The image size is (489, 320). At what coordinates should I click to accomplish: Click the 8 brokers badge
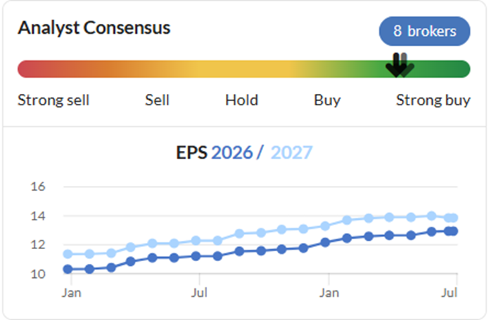(424, 31)
